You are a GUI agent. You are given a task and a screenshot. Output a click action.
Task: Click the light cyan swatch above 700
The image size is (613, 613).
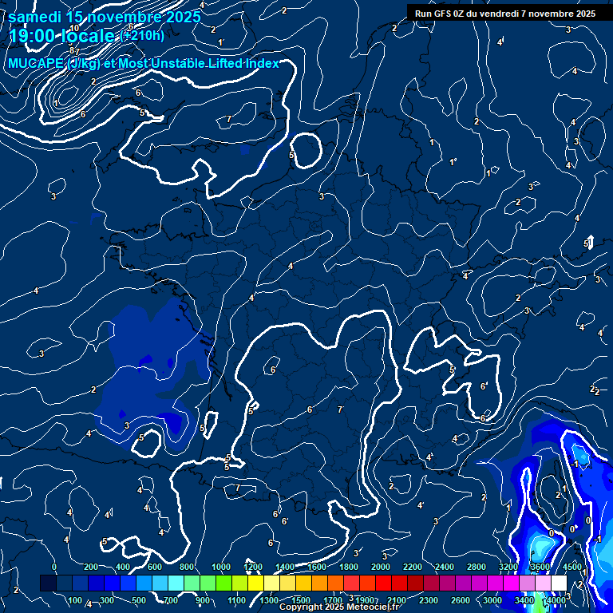coord(176,583)
